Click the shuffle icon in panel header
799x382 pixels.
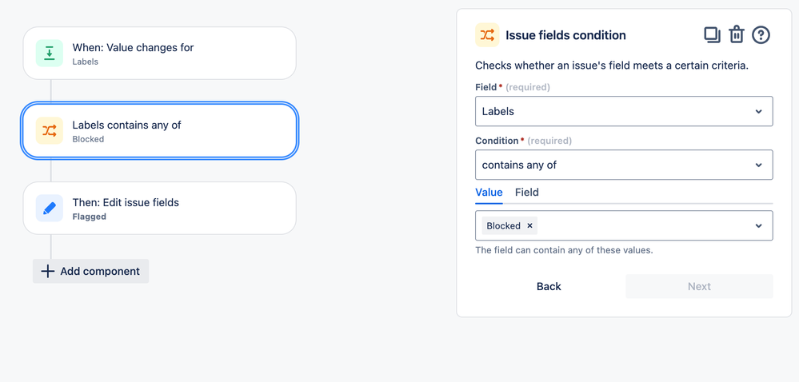pos(487,35)
